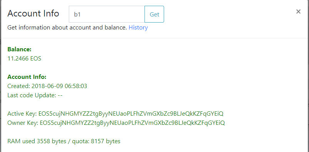This screenshot has width=309, height=152.
Task: Click the Account Info dialog title
Action: 33,13
